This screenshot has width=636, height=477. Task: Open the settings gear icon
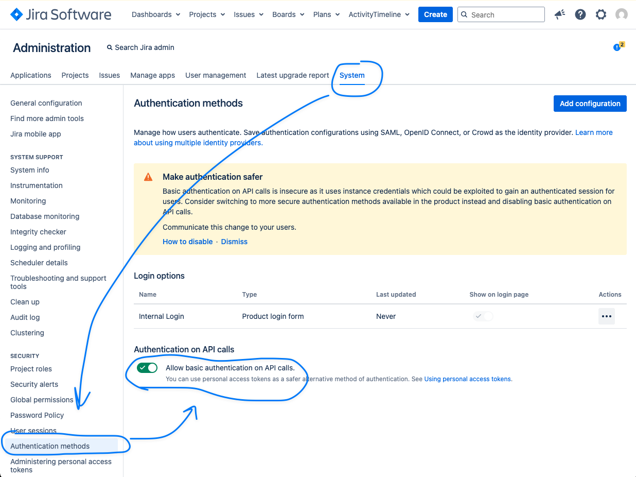[601, 14]
